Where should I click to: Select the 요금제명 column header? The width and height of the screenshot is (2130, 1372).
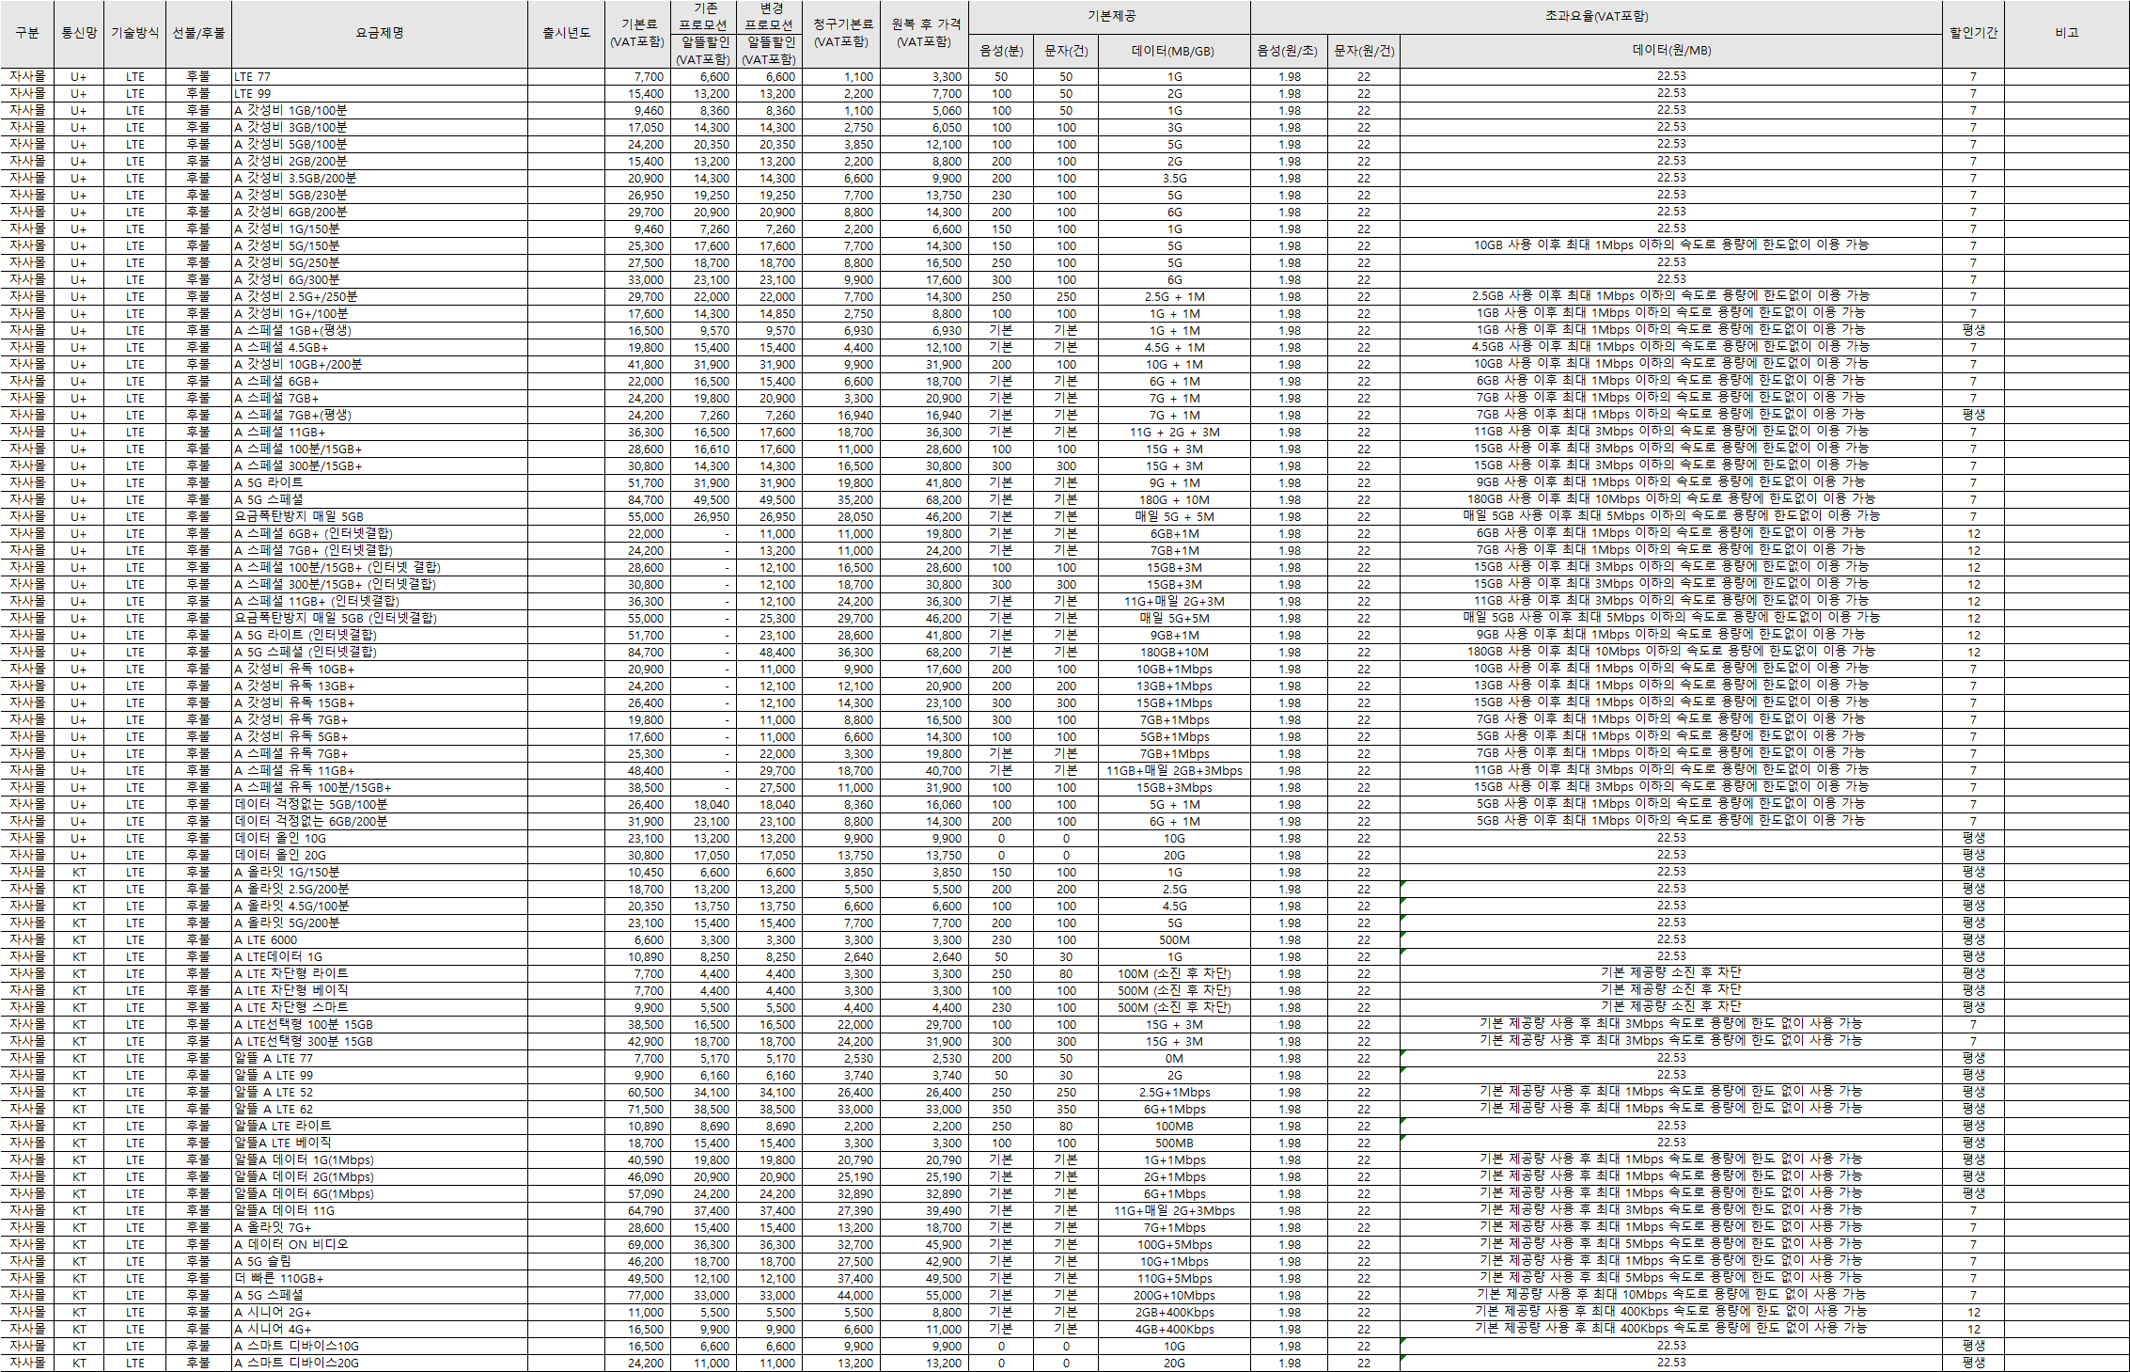(x=380, y=34)
